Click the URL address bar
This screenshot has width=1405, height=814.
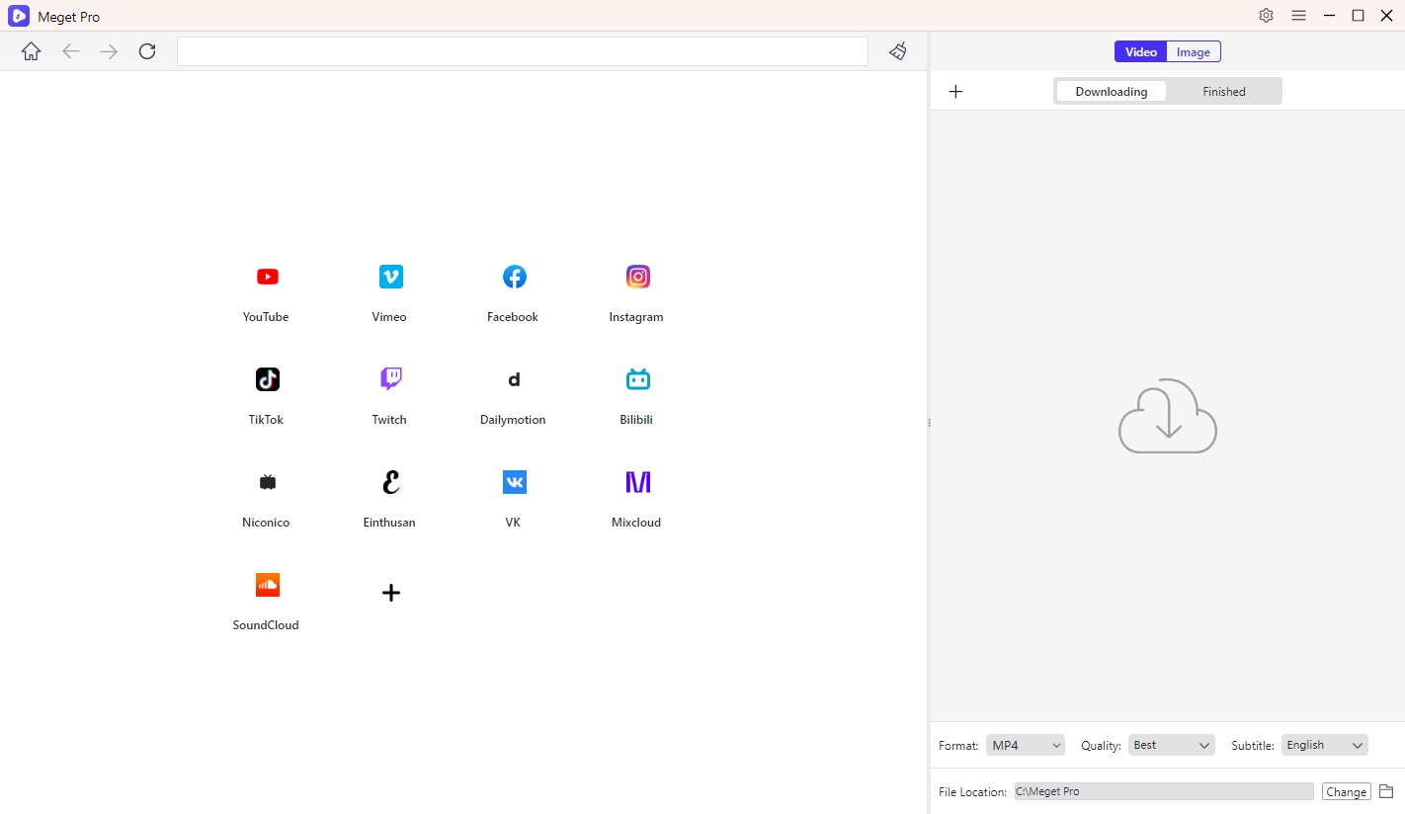point(522,51)
